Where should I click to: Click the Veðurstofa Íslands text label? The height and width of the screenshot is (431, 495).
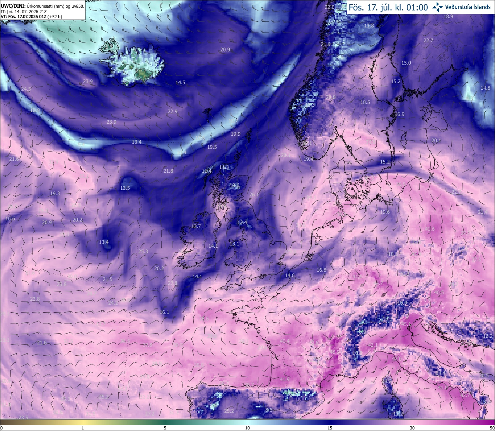tap(468, 7)
